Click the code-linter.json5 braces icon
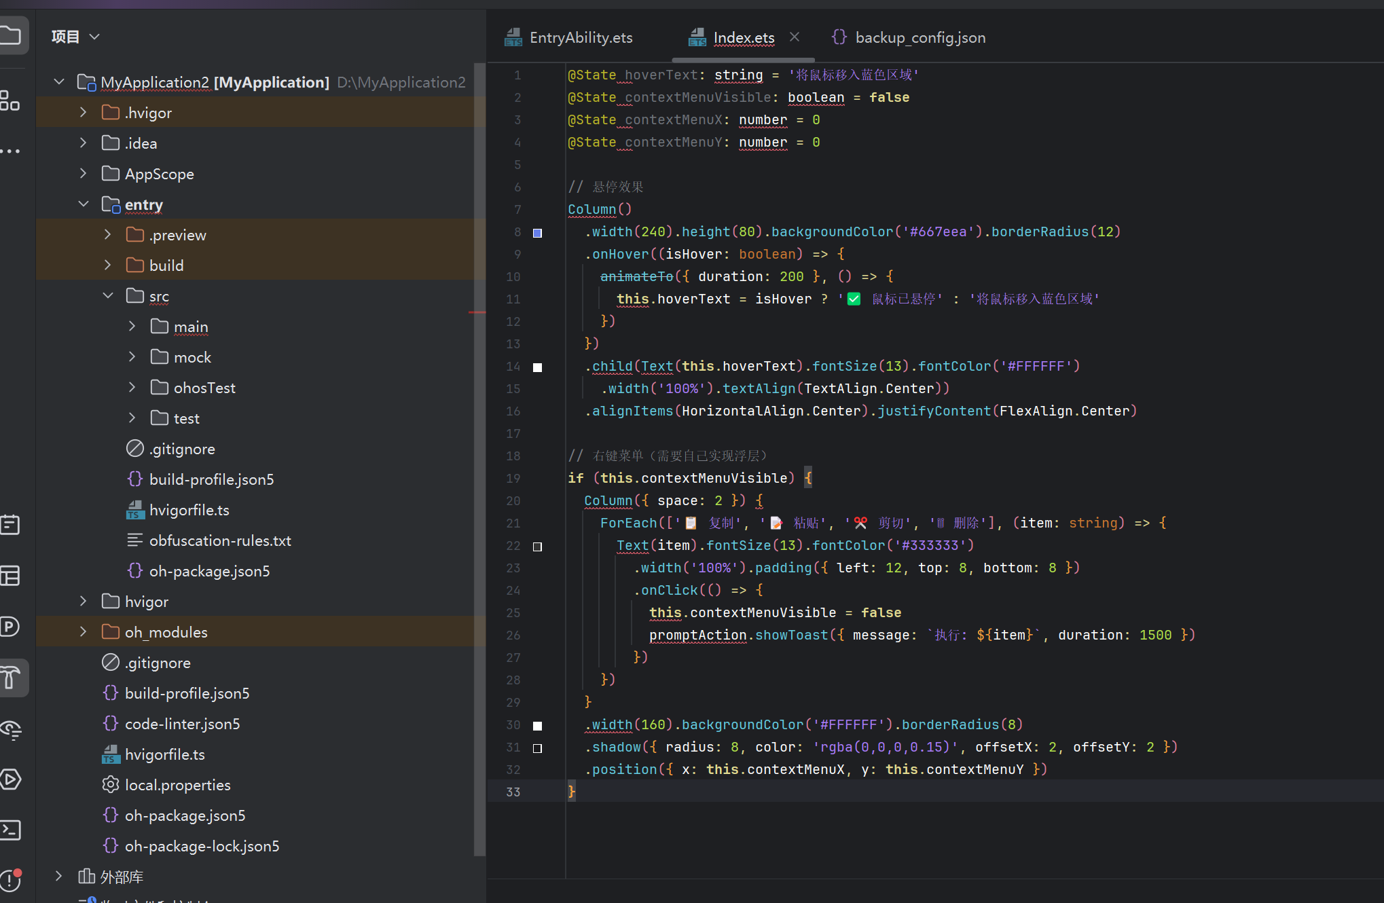 111,723
